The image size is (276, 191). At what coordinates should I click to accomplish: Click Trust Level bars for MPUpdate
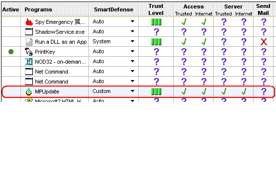click(156, 92)
